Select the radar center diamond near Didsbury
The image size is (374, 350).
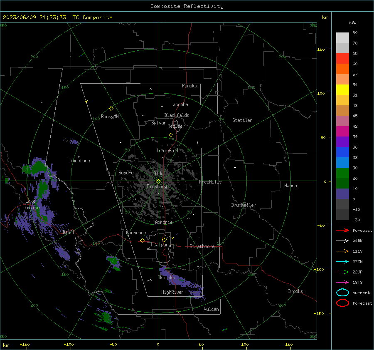click(158, 181)
